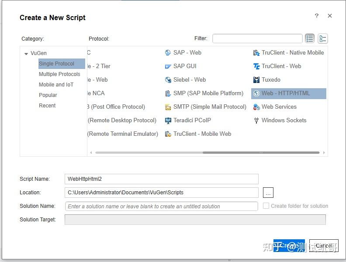Switch protocol view to tree mode
The image size is (346, 262).
click(x=323, y=38)
